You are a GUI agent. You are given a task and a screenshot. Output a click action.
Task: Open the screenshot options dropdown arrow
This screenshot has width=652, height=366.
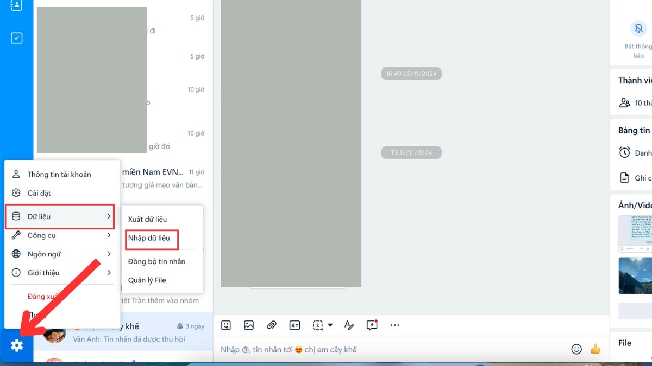tap(330, 325)
